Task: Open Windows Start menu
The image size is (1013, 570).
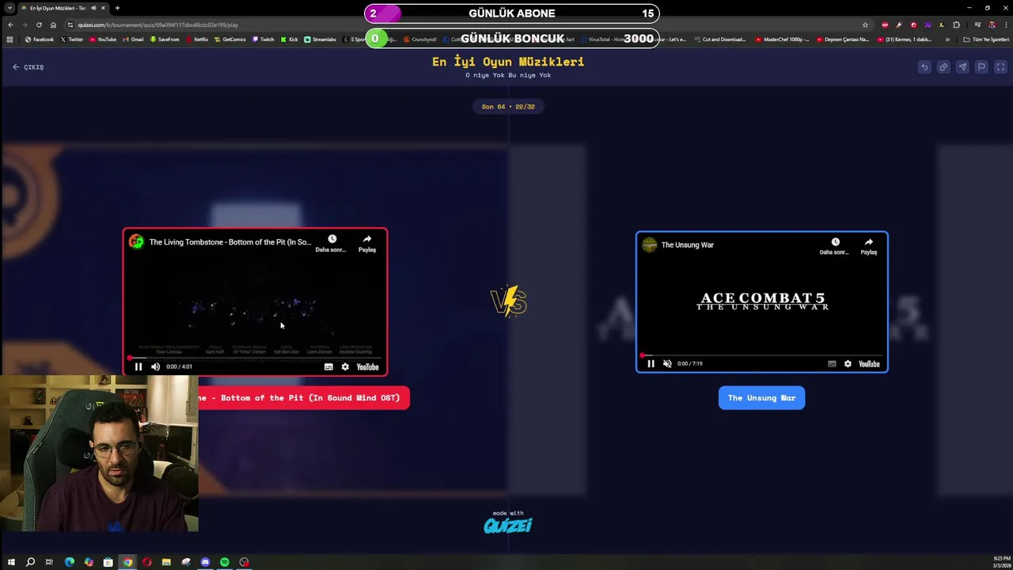Action: pos(11,562)
